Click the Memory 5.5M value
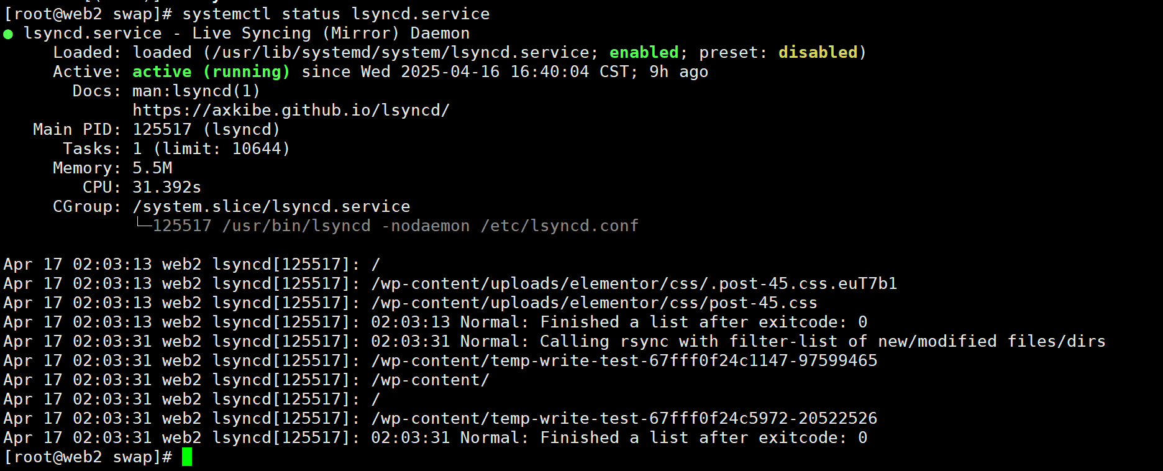The height and width of the screenshot is (471, 1163). [x=152, y=168]
